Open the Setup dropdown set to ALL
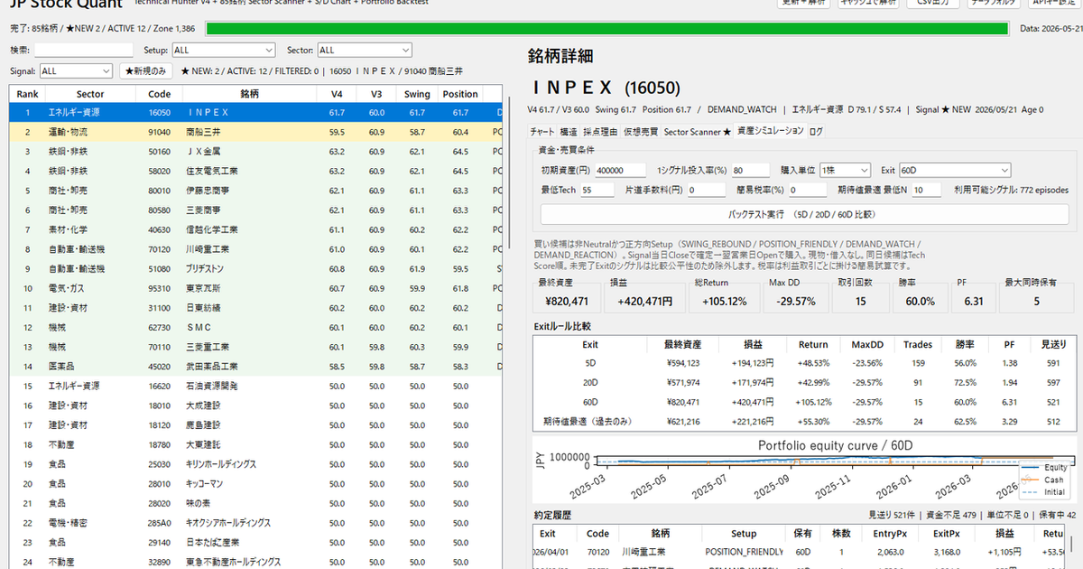The height and width of the screenshot is (569, 1083). click(x=224, y=51)
